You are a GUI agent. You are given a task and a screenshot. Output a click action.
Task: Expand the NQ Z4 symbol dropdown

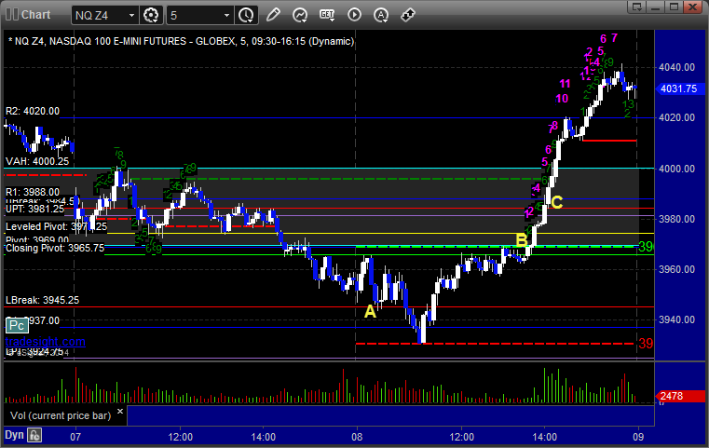click(x=131, y=16)
